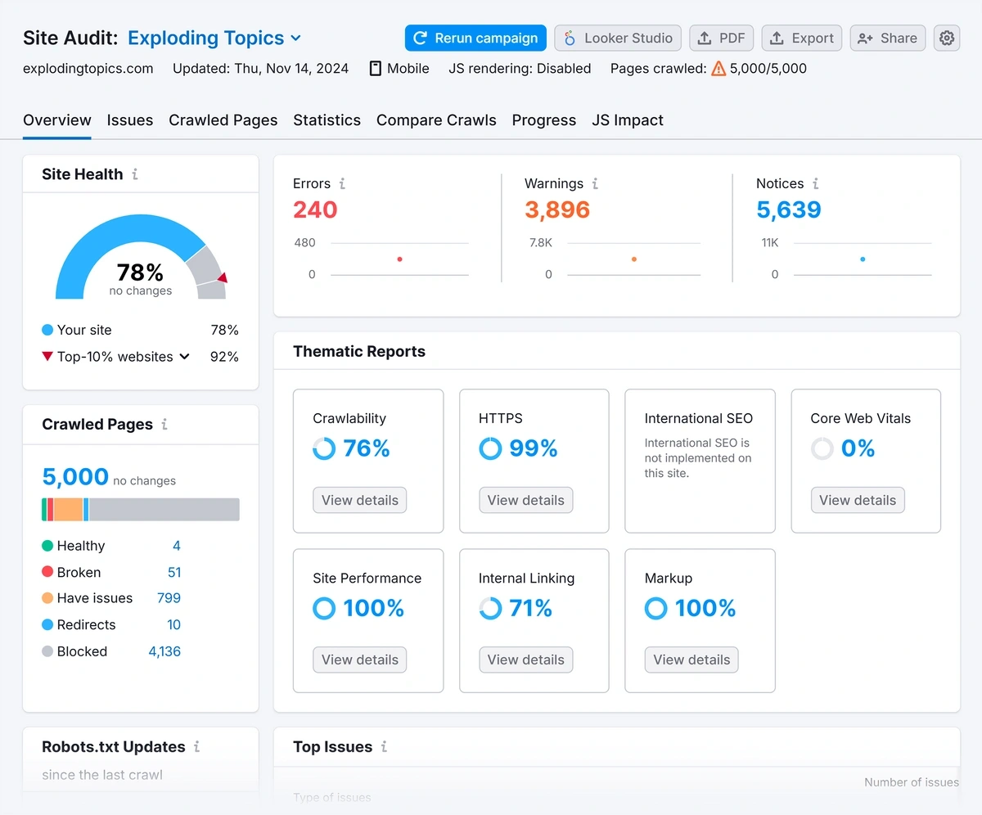View details for Internal Linking

point(526,660)
